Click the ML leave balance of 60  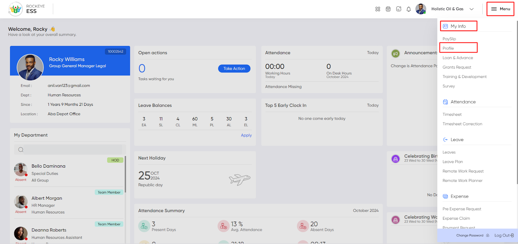(x=195, y=122)
